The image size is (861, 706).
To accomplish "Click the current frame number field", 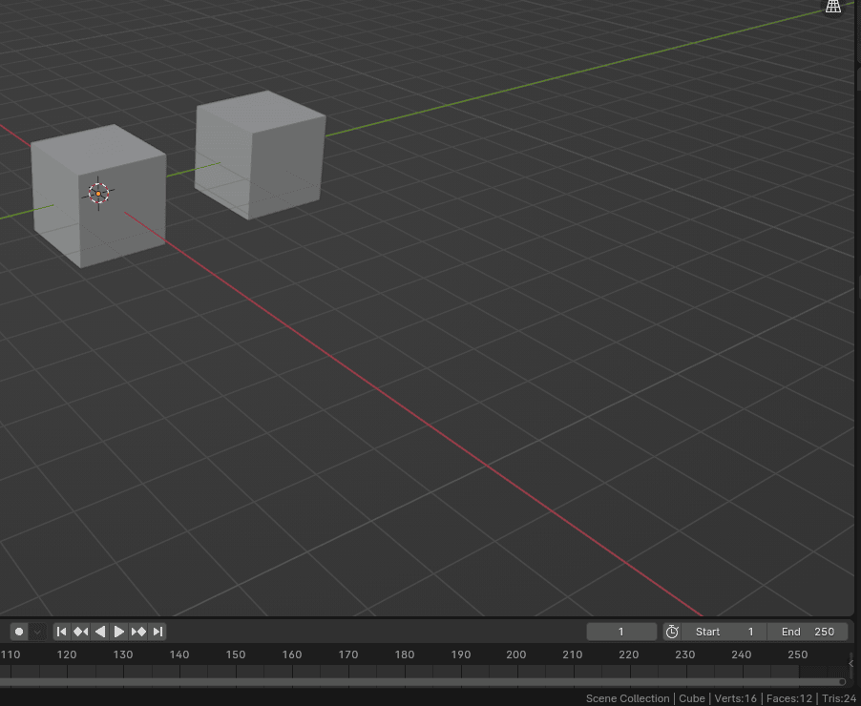I will tap(621, 632).
